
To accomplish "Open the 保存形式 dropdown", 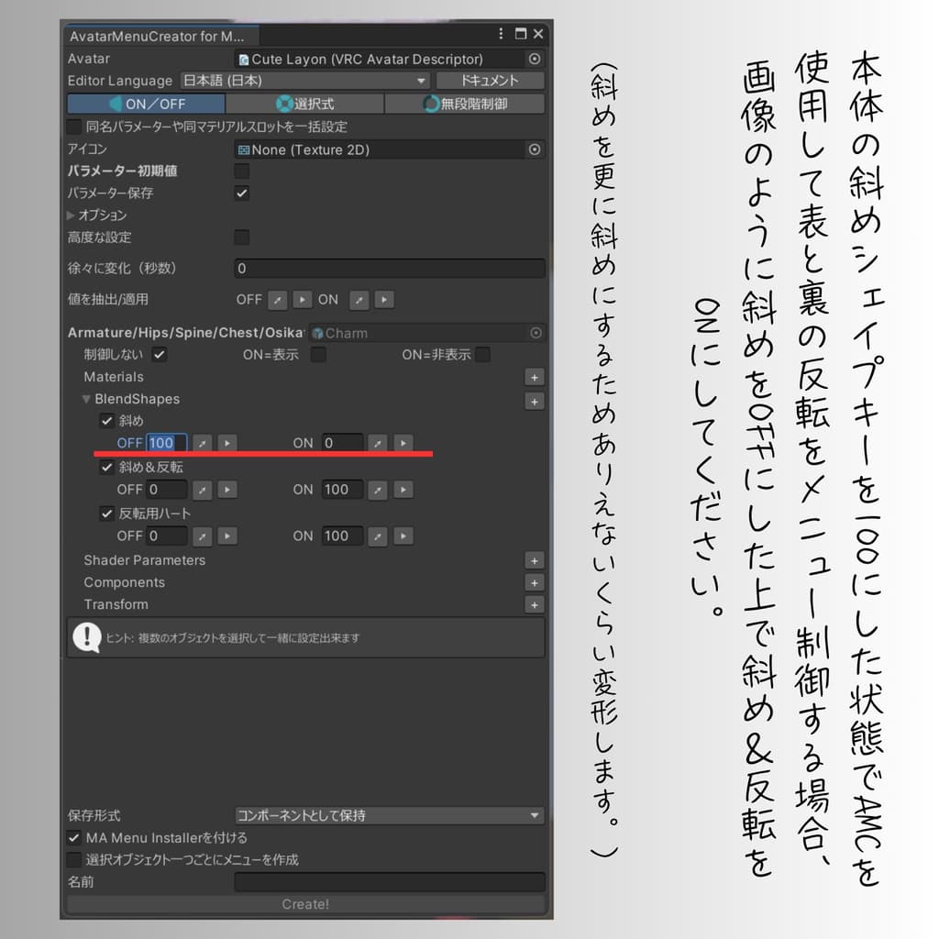I will 390,815.
